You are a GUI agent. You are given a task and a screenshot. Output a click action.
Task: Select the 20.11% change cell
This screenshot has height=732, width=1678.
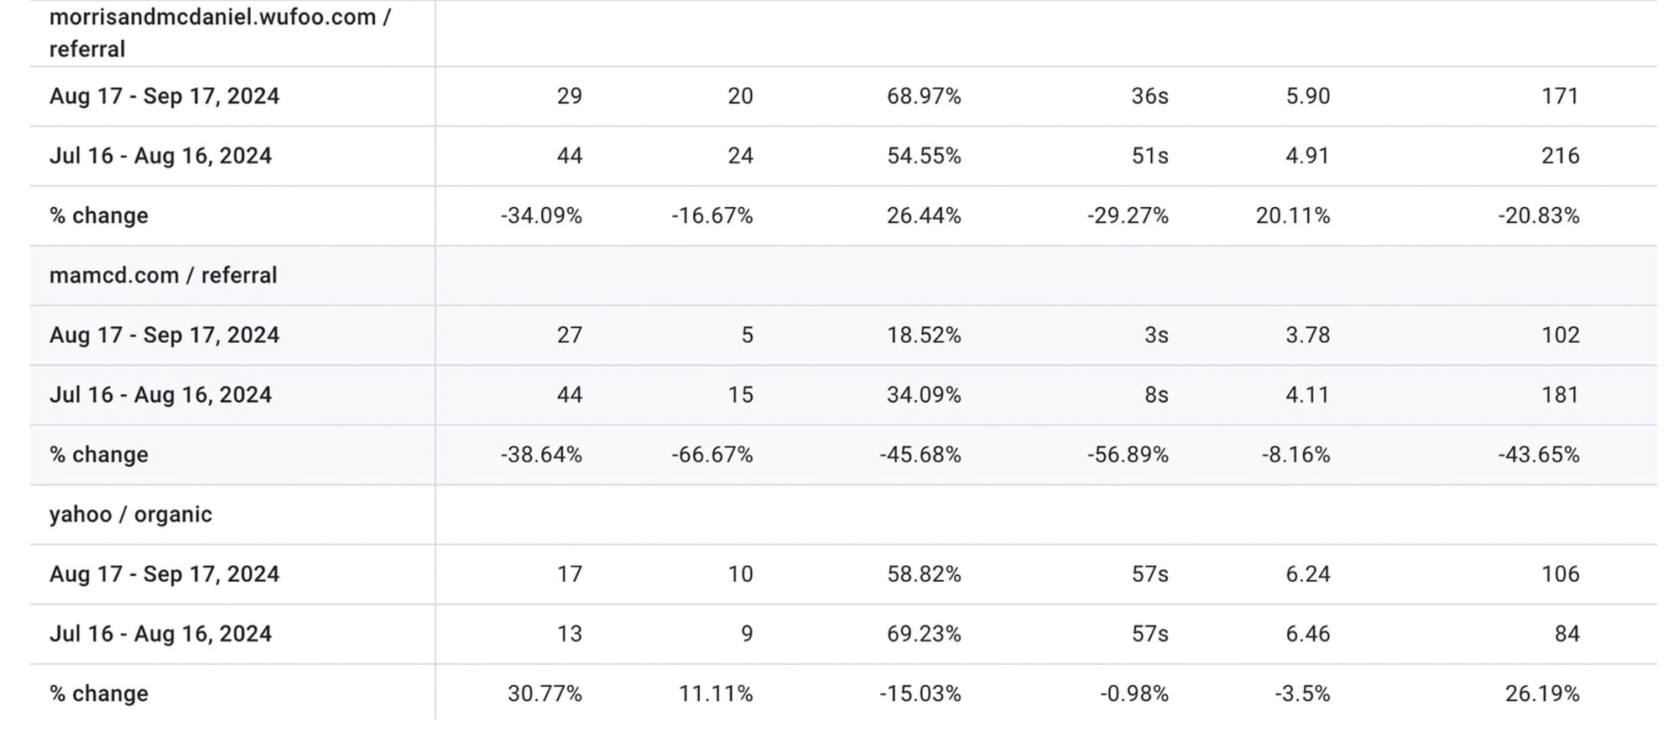click(x=1292, y=215)
